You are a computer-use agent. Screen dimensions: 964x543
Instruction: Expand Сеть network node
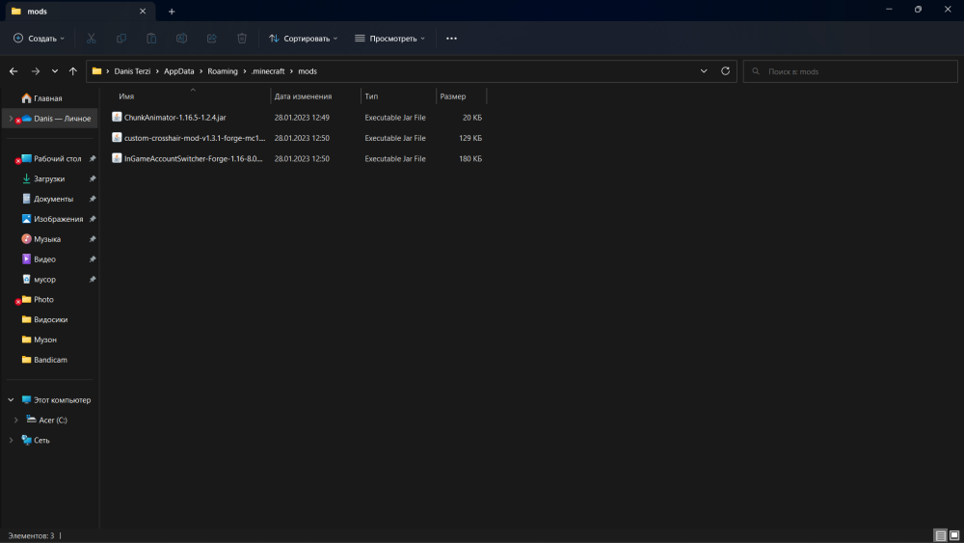click(x=11, y=441)
